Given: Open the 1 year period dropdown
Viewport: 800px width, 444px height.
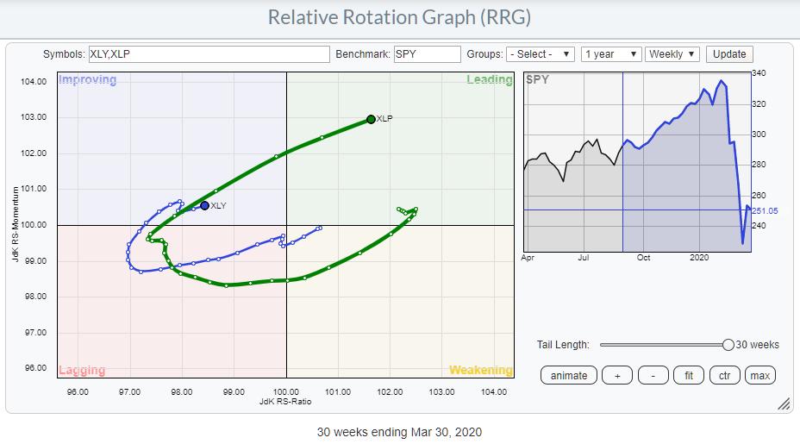Looking at the screenshot, I should 611,54.
